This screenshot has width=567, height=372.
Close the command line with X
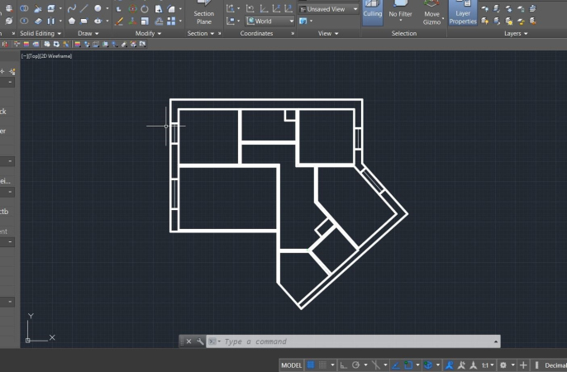click(188, 341)
